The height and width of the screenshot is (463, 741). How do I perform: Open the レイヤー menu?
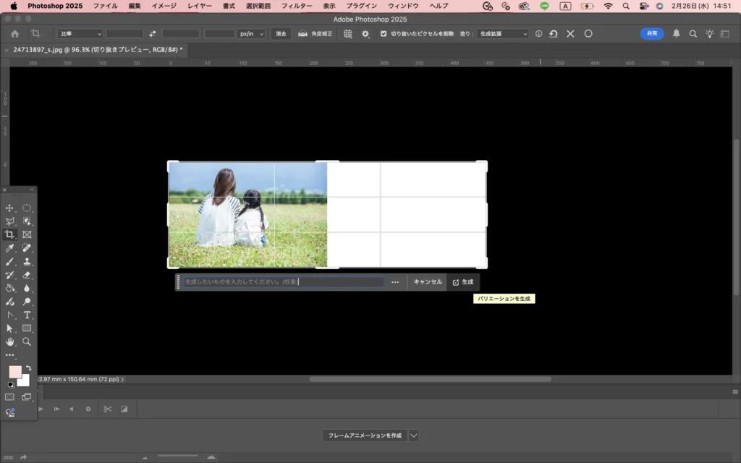tap(200, 6)
